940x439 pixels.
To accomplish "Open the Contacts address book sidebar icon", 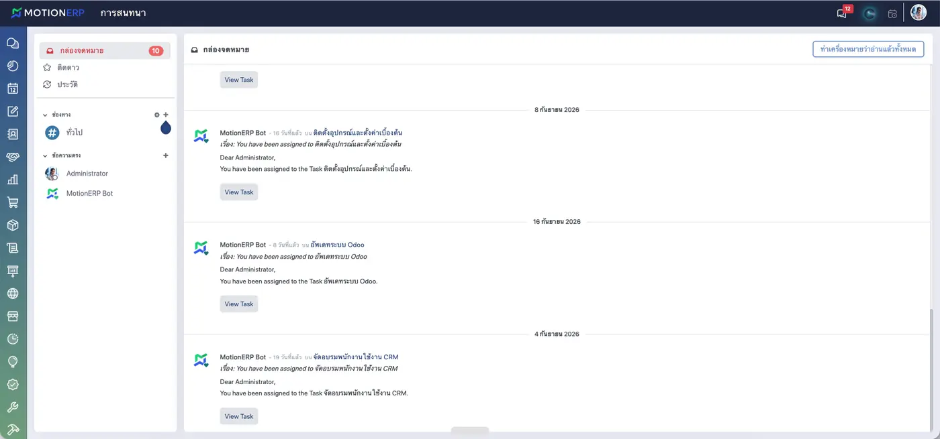I will (13, 134).
